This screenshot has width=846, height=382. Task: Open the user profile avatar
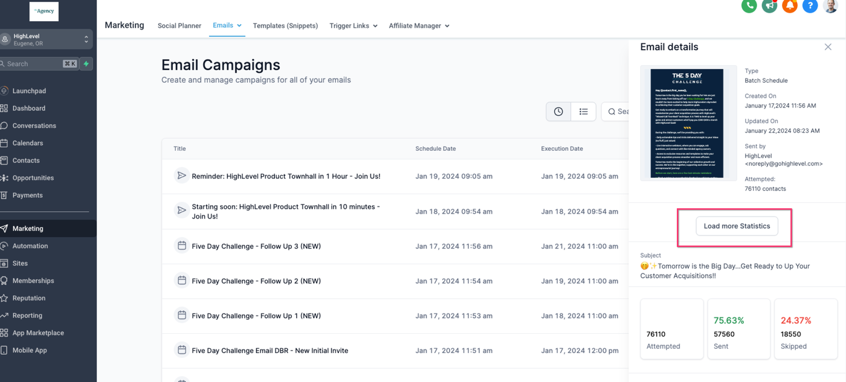coord(830,5)
